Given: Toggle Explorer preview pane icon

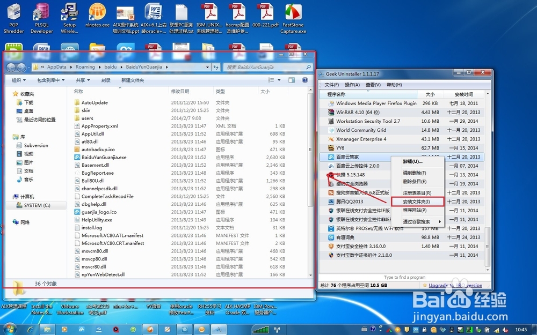Looking at the screenshot, I should pos(292,80).
